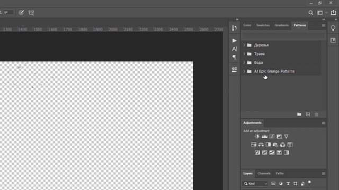Open the Paragraph panel icon
339x190 pixels.
(x=234, y=57)
